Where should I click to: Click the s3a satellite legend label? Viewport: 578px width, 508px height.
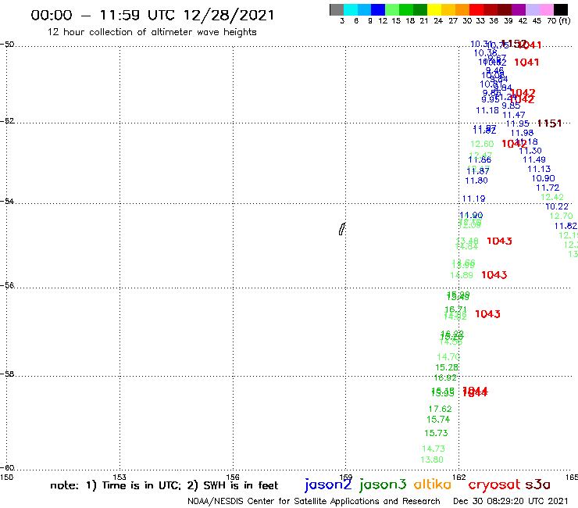[x=537, y=485]
